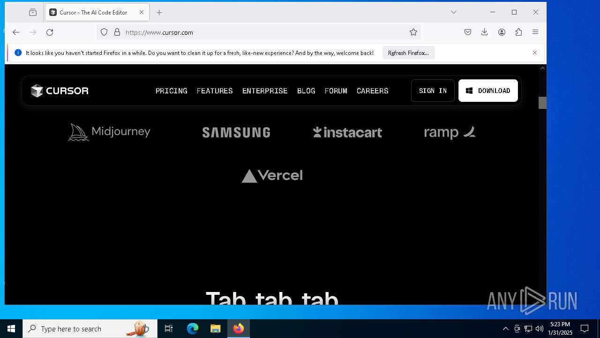600x338 pixels.
Task: Open the downloads panel
Action: click(485, 32)
